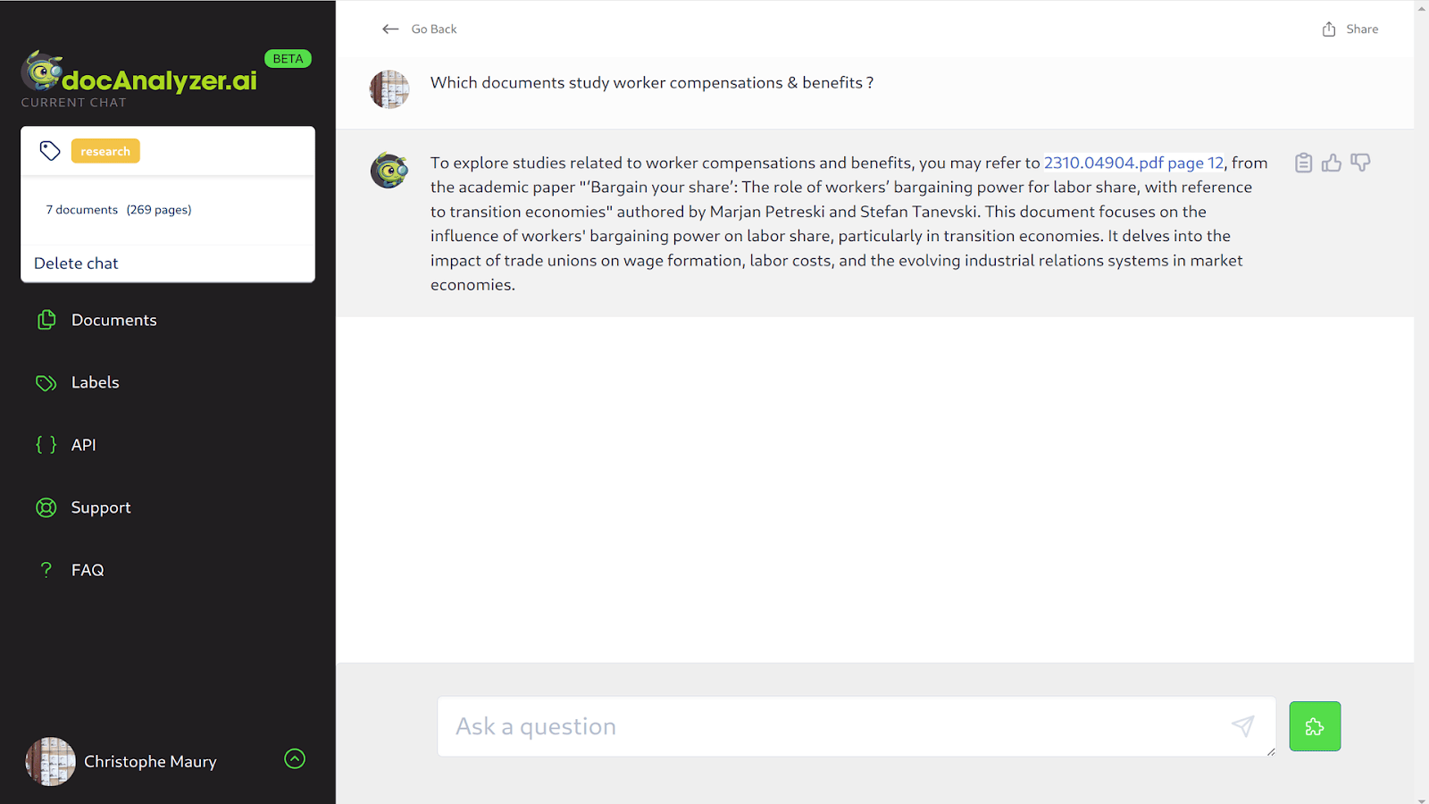Screen dimensions: 1429x804
Task: Click the green plugin puzzle button
Action: pos(1315,726)
